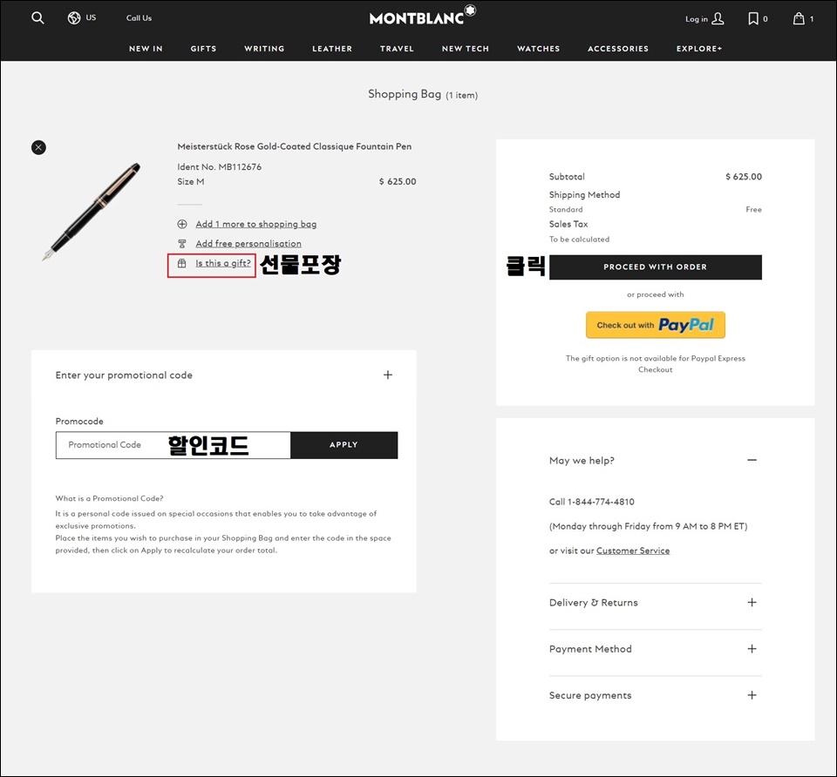Screen dimensions: 837x777
Task: Open the Customer Service link
Action: pyautogui.click(x=633, y=551)
